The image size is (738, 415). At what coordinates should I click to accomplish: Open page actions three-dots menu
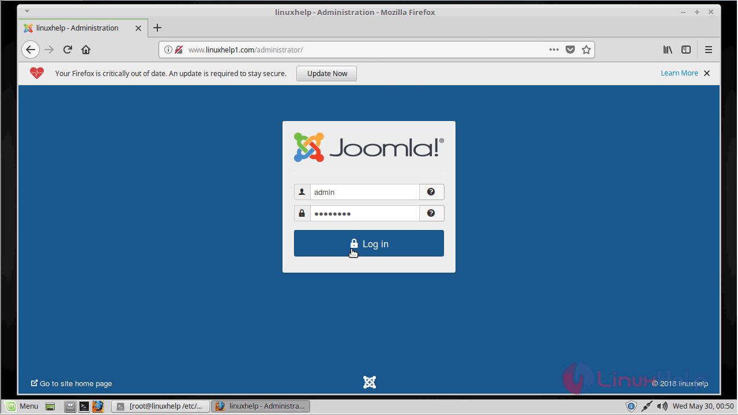(x=554, y=50)
